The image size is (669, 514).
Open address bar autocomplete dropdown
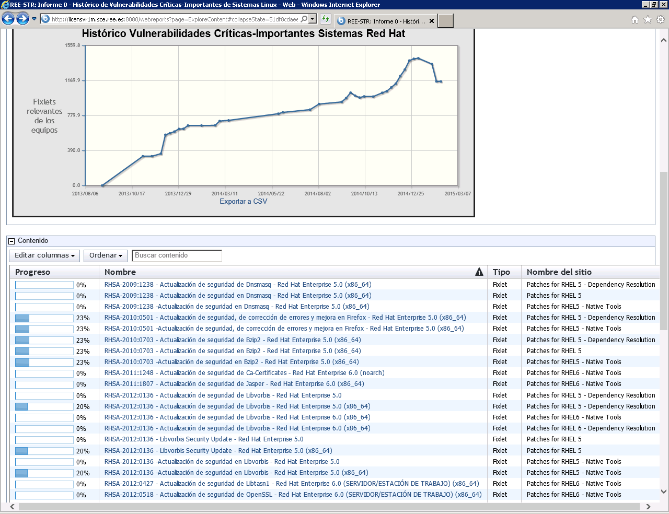coord(313,19)
